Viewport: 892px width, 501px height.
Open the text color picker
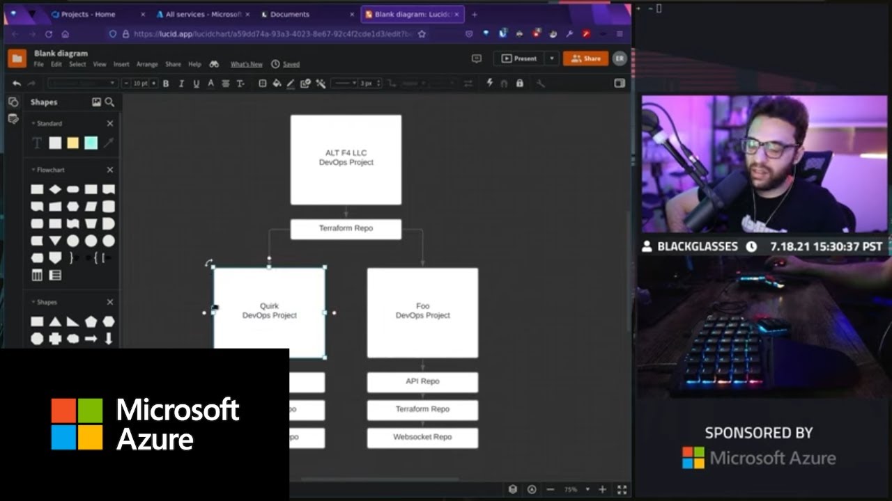[x=211, y=83]
